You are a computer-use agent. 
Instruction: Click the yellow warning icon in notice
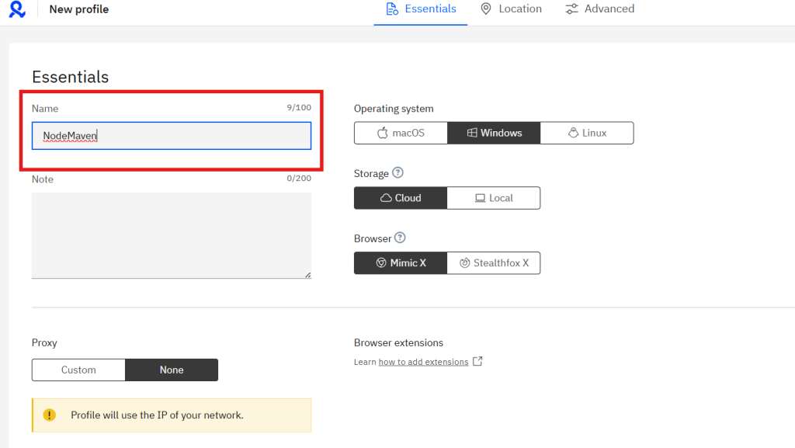tap(50, 415)
